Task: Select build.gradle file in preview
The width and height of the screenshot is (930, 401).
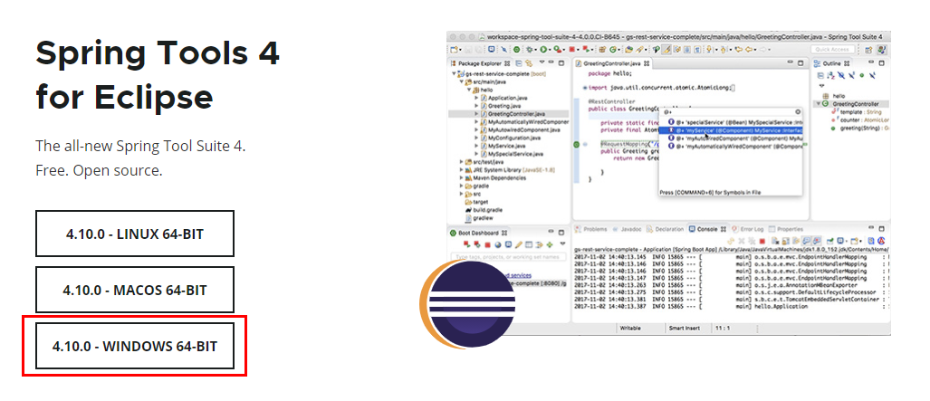Action: 482,210
